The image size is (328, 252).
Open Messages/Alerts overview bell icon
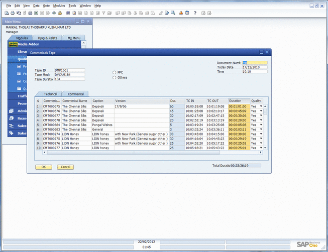pyautogui.click(x=181, y=13)
